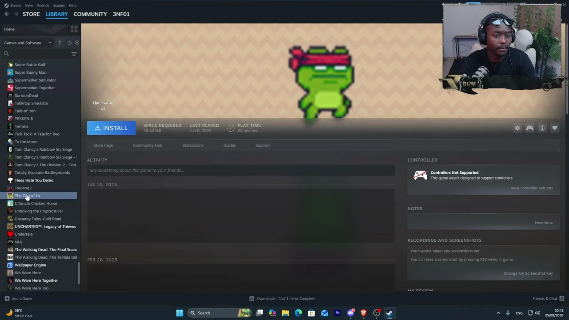The height and width of the screenshot is (320, 569).
Task: Add The Two of Us to favorites
Action: (x=555, y=128)
